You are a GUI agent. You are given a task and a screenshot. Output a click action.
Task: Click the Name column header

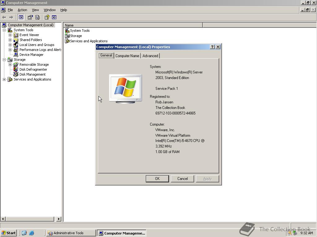pyautogui.click(x=133, y=25)
